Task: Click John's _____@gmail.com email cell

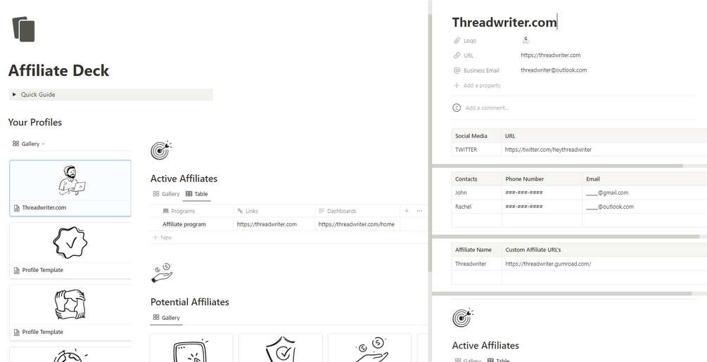Action: coord(644,193)
